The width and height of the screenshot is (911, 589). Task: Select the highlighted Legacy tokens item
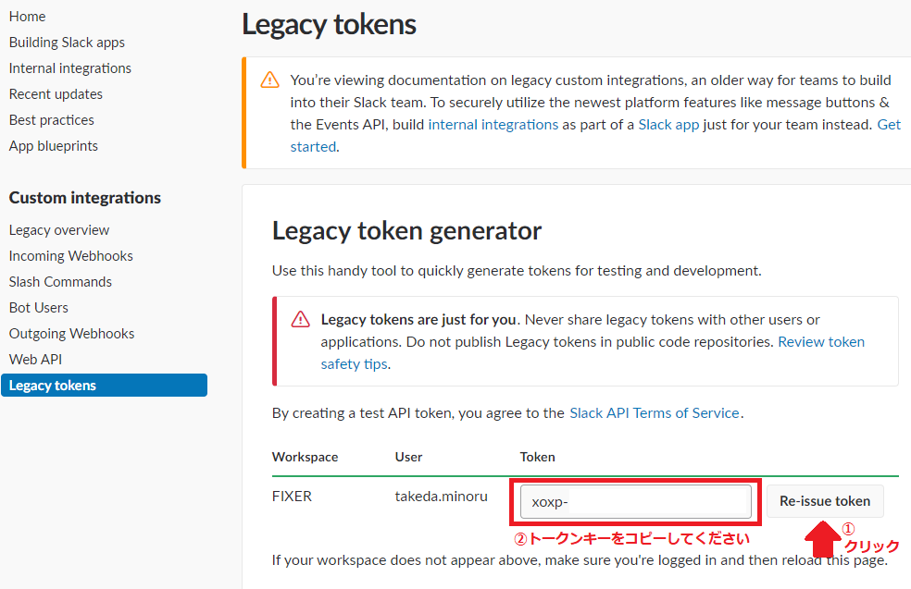pos(104,386)
